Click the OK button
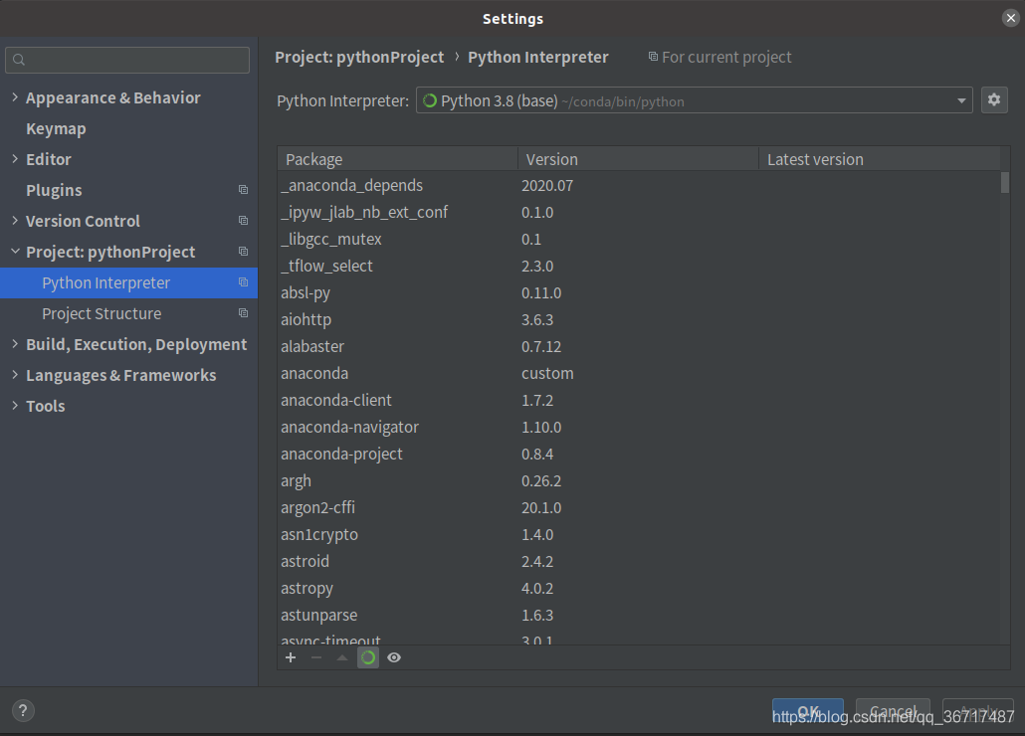The image size is (1025, 736). 807,711
